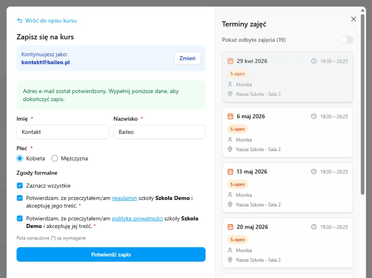
Task: Click the Terminy zajęć heading
Action: point(244,24)
